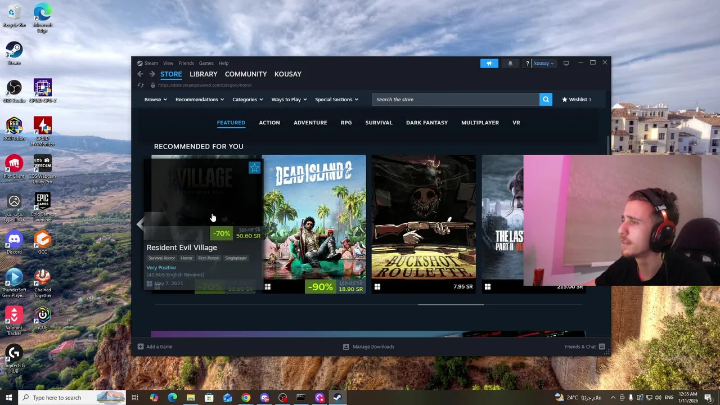Open the Buckshot Roulette game card
720x405 pixels.
[x=424, y=224]
